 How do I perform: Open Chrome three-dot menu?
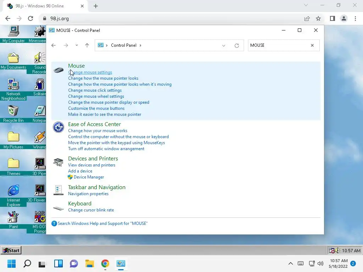pos(355,18)
